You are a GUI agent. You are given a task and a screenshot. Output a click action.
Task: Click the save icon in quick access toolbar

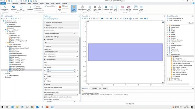click(x=9, y=1)
